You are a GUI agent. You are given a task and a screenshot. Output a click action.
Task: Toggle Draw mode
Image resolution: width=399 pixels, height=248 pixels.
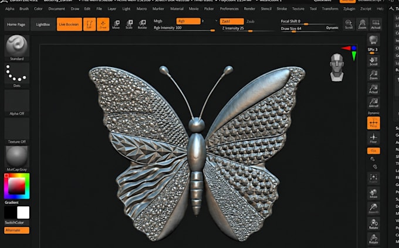(103, 24)
